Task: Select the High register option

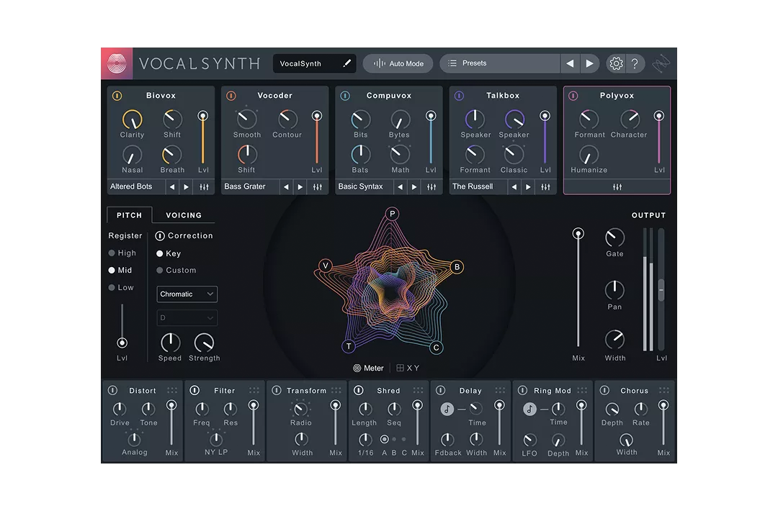Action: pyautogui.click(x=122, y=253)
